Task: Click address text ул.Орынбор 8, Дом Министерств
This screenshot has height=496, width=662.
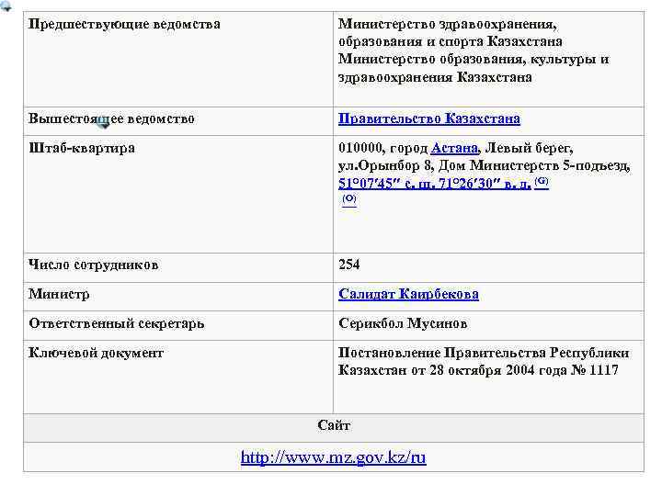Action: (x=449, y=165)
